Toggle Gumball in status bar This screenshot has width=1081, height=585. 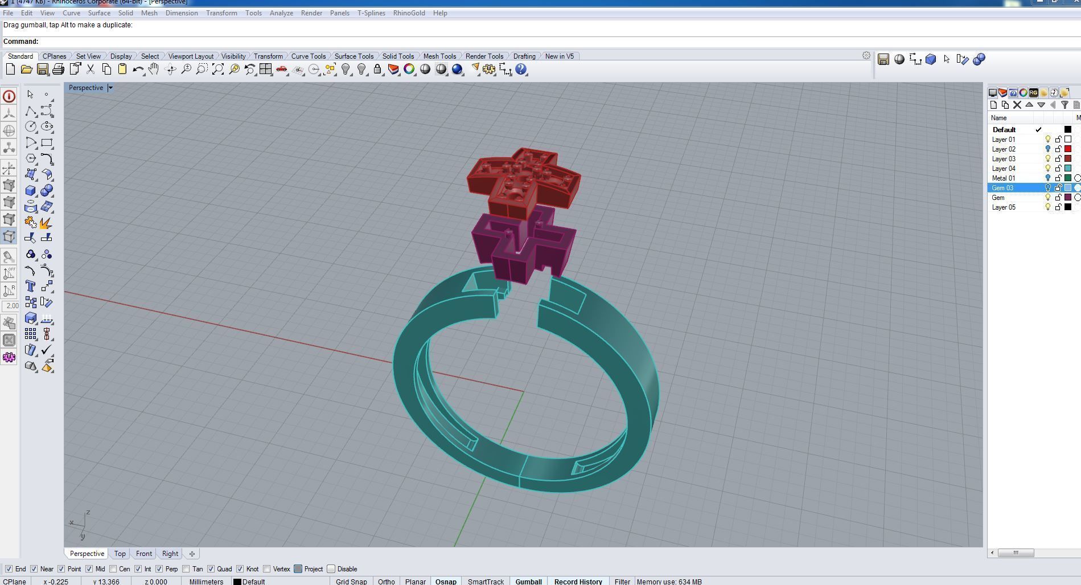[528, 582]
